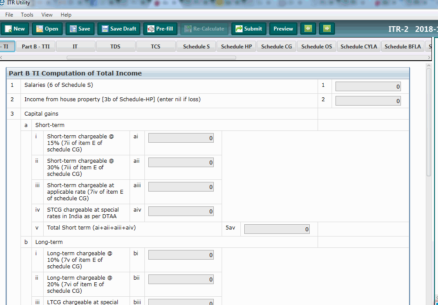Select the income from house property field
This screenshot has height=305, width=438.
coord(368,100)
